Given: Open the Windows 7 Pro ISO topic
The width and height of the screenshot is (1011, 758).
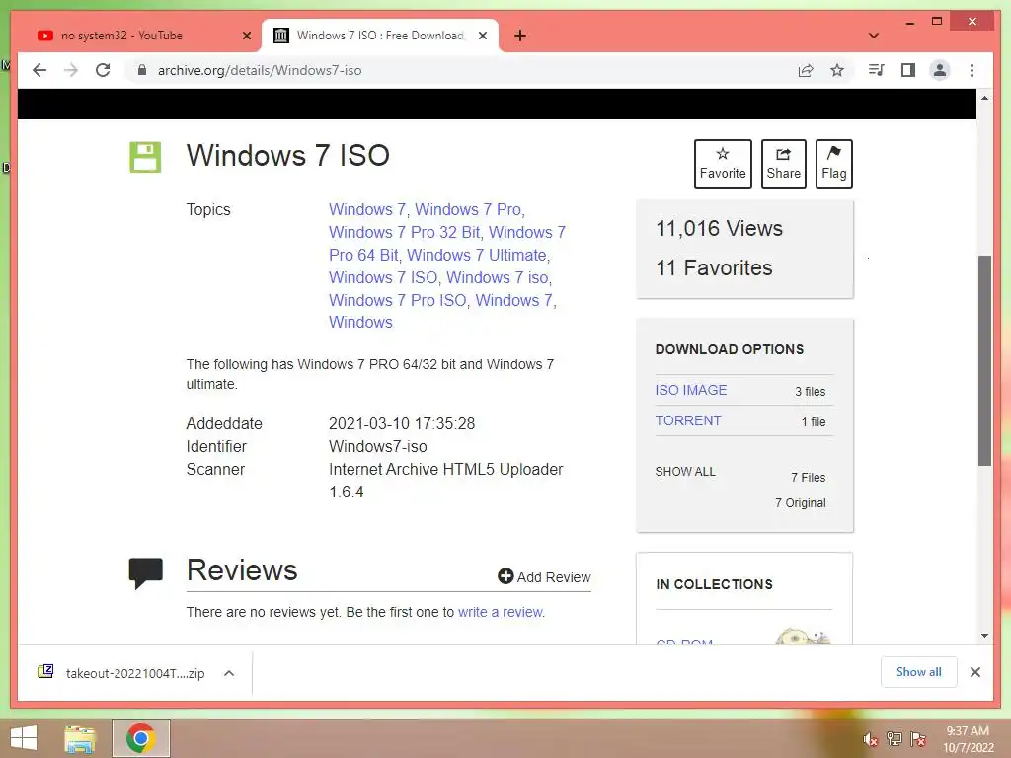Looking at the screenshot, I should tap(397, 301).
